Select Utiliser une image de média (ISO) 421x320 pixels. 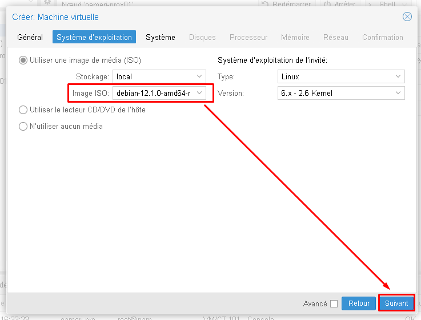(x=23, y=60)
